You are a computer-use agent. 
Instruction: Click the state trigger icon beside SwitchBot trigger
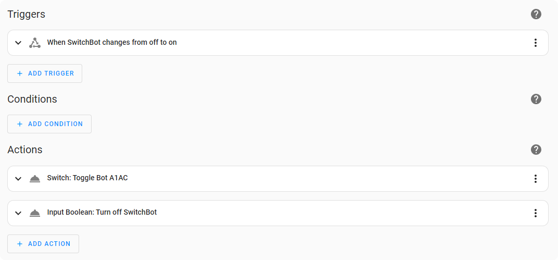point(35,43)
